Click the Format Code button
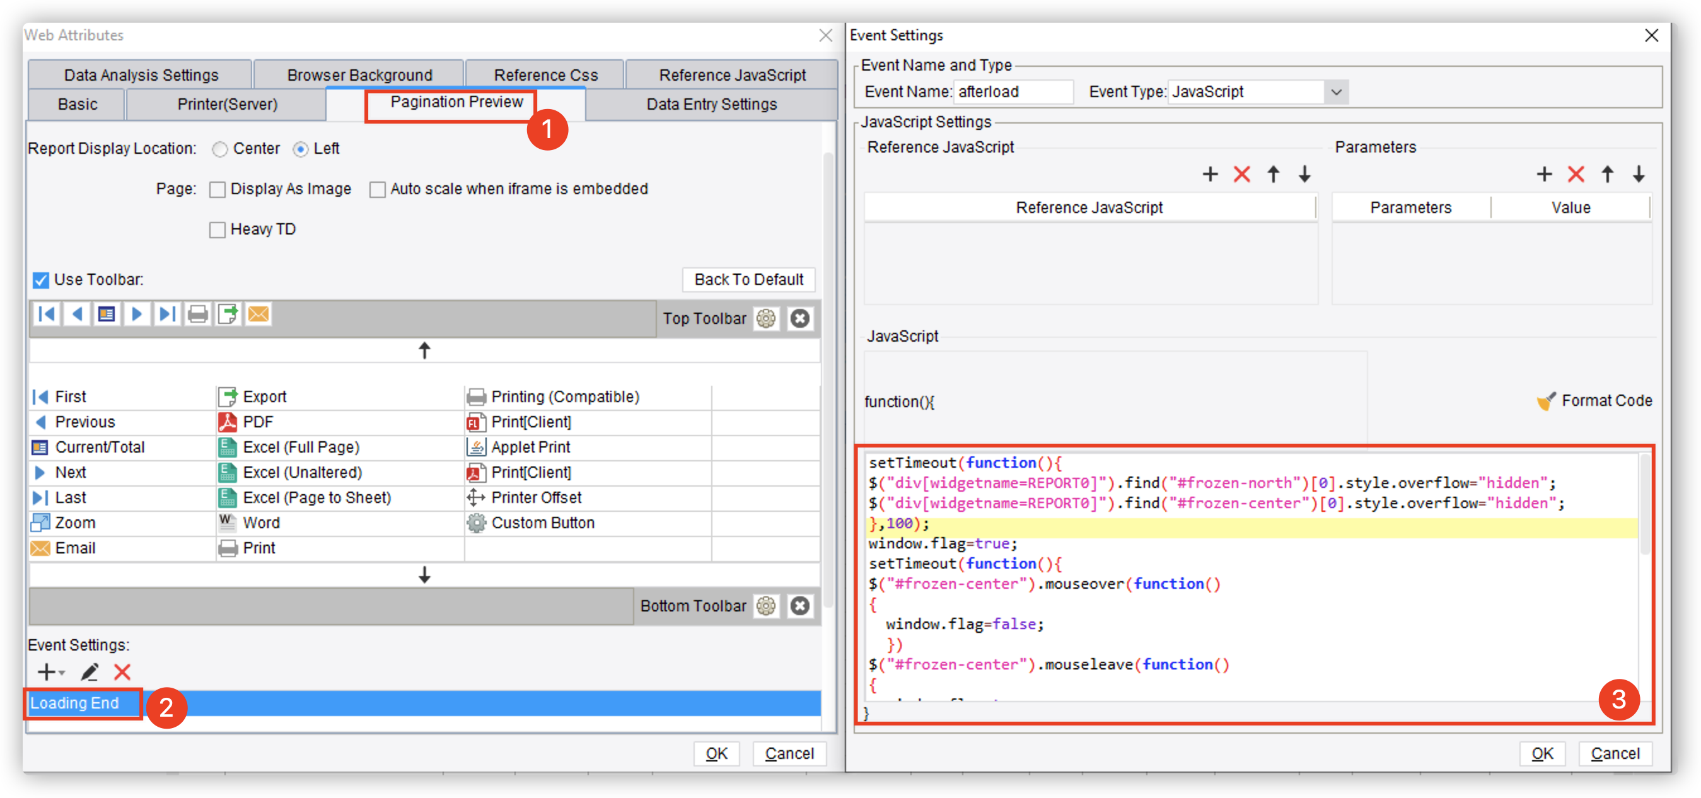This screenshot has width=1701, height=798. (1594, 401)
